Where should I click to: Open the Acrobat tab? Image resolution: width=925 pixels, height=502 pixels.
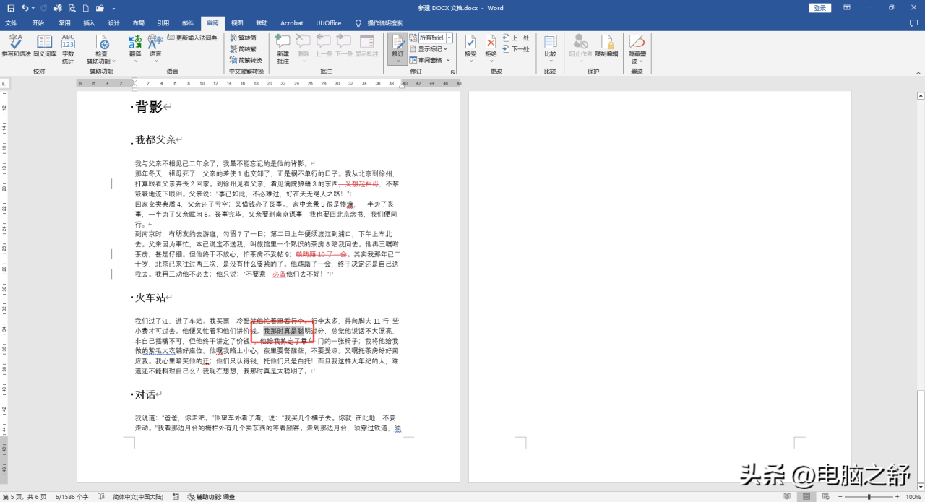[292, 23]
